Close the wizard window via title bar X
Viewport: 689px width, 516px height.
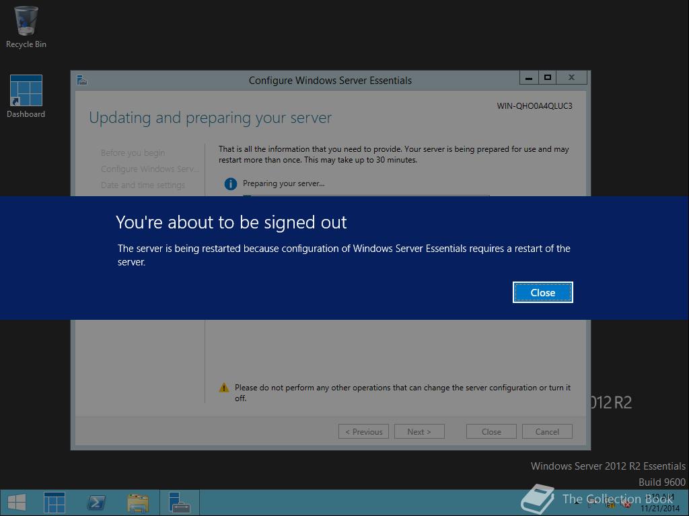(572, 78)
